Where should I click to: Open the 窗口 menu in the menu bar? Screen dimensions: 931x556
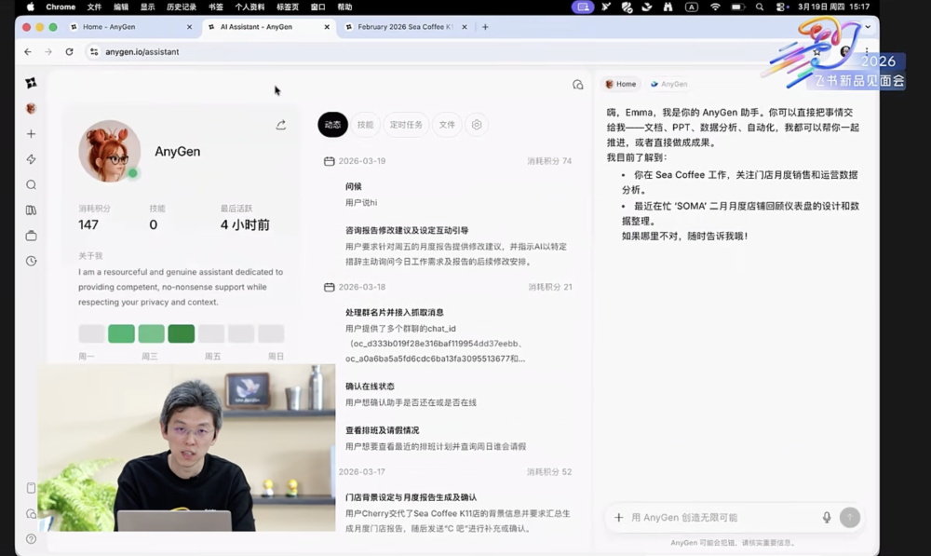[x=318, y=7]
